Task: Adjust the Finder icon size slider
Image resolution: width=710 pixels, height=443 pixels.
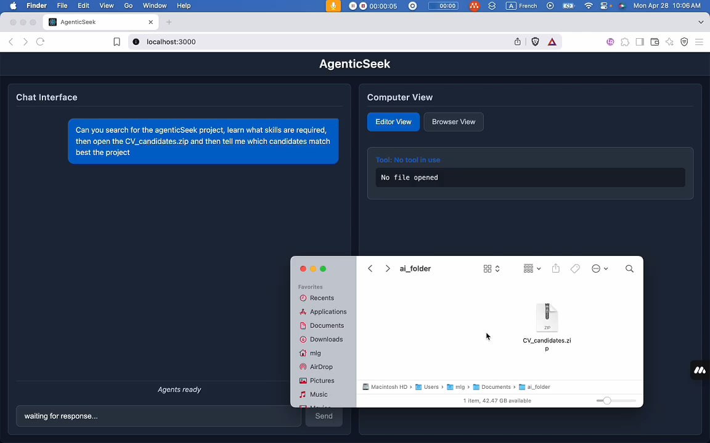Action: tap(607, 401)
